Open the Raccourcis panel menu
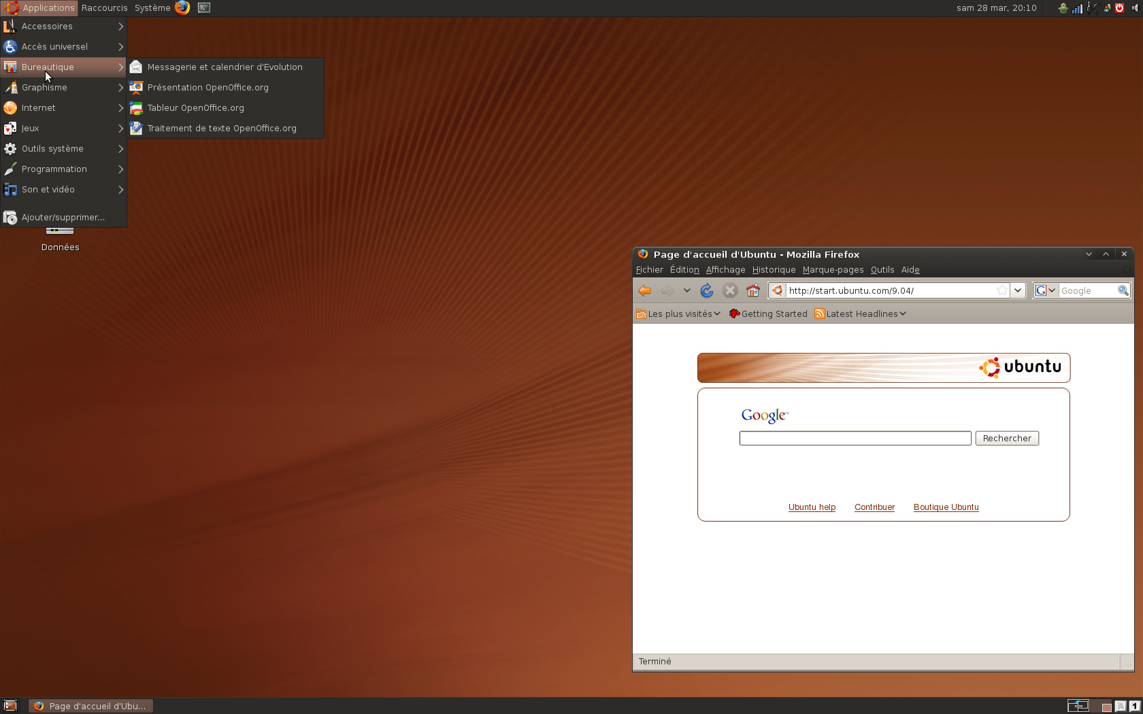Viewport: 1143px width, 714px height. point(104,7)
